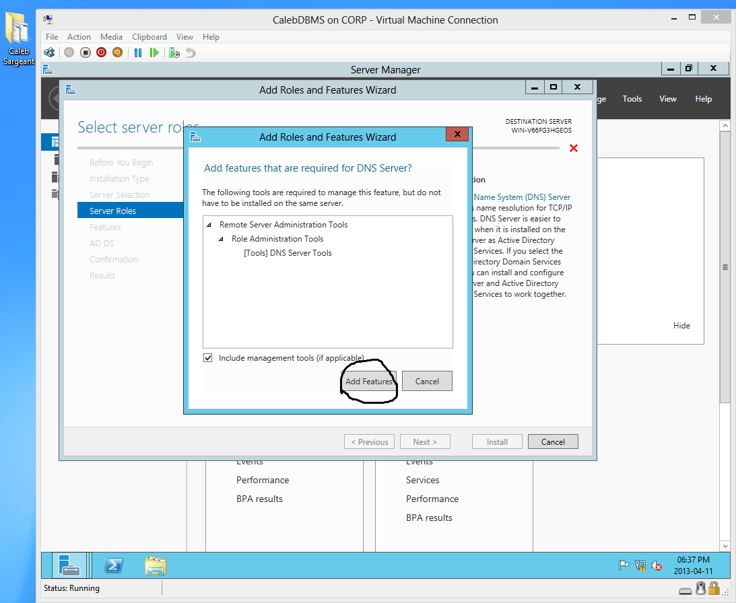This screenshot has width=736, height=603.
Task: Open the PowerShell taskbar icon in the VM
Action: click(x=114, y=565)
